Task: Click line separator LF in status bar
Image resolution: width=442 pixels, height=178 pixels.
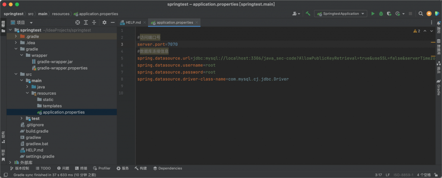Action: [x=388, y=175]
